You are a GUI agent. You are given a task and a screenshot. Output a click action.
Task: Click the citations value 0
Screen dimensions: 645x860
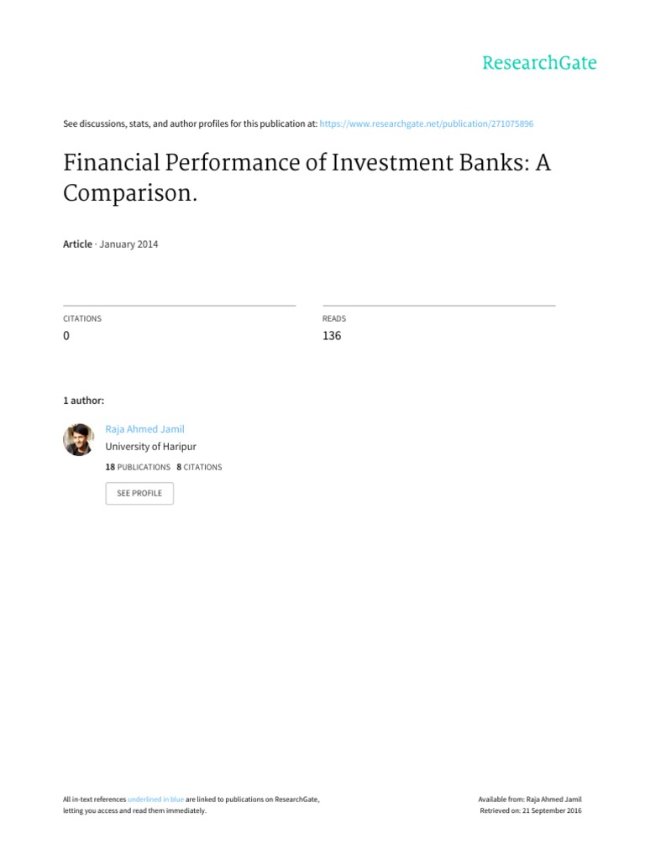point(66,336)
